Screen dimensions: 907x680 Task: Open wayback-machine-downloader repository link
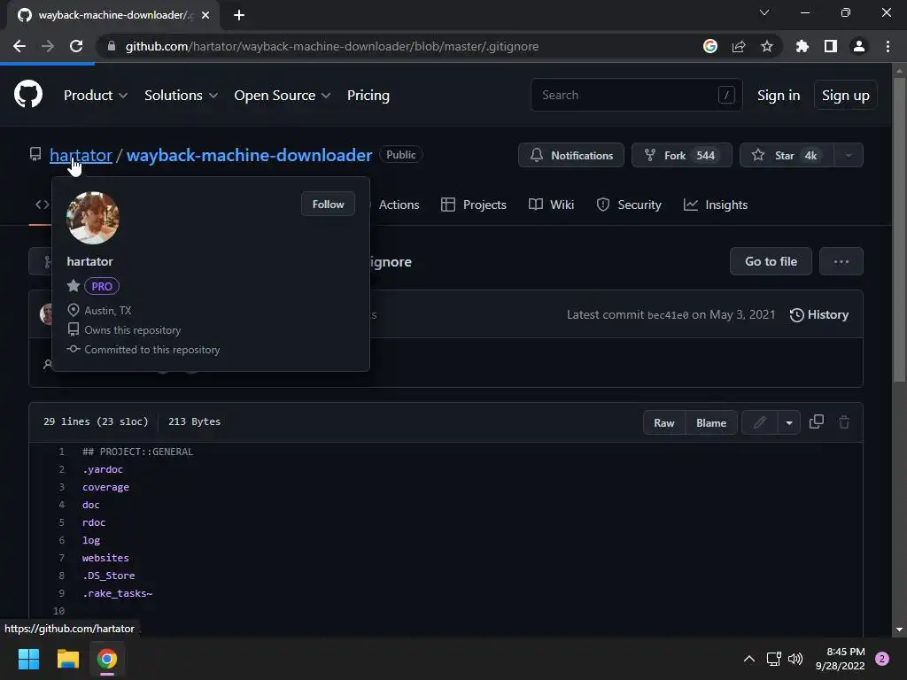pyautogui.click(x=249, y=155)
